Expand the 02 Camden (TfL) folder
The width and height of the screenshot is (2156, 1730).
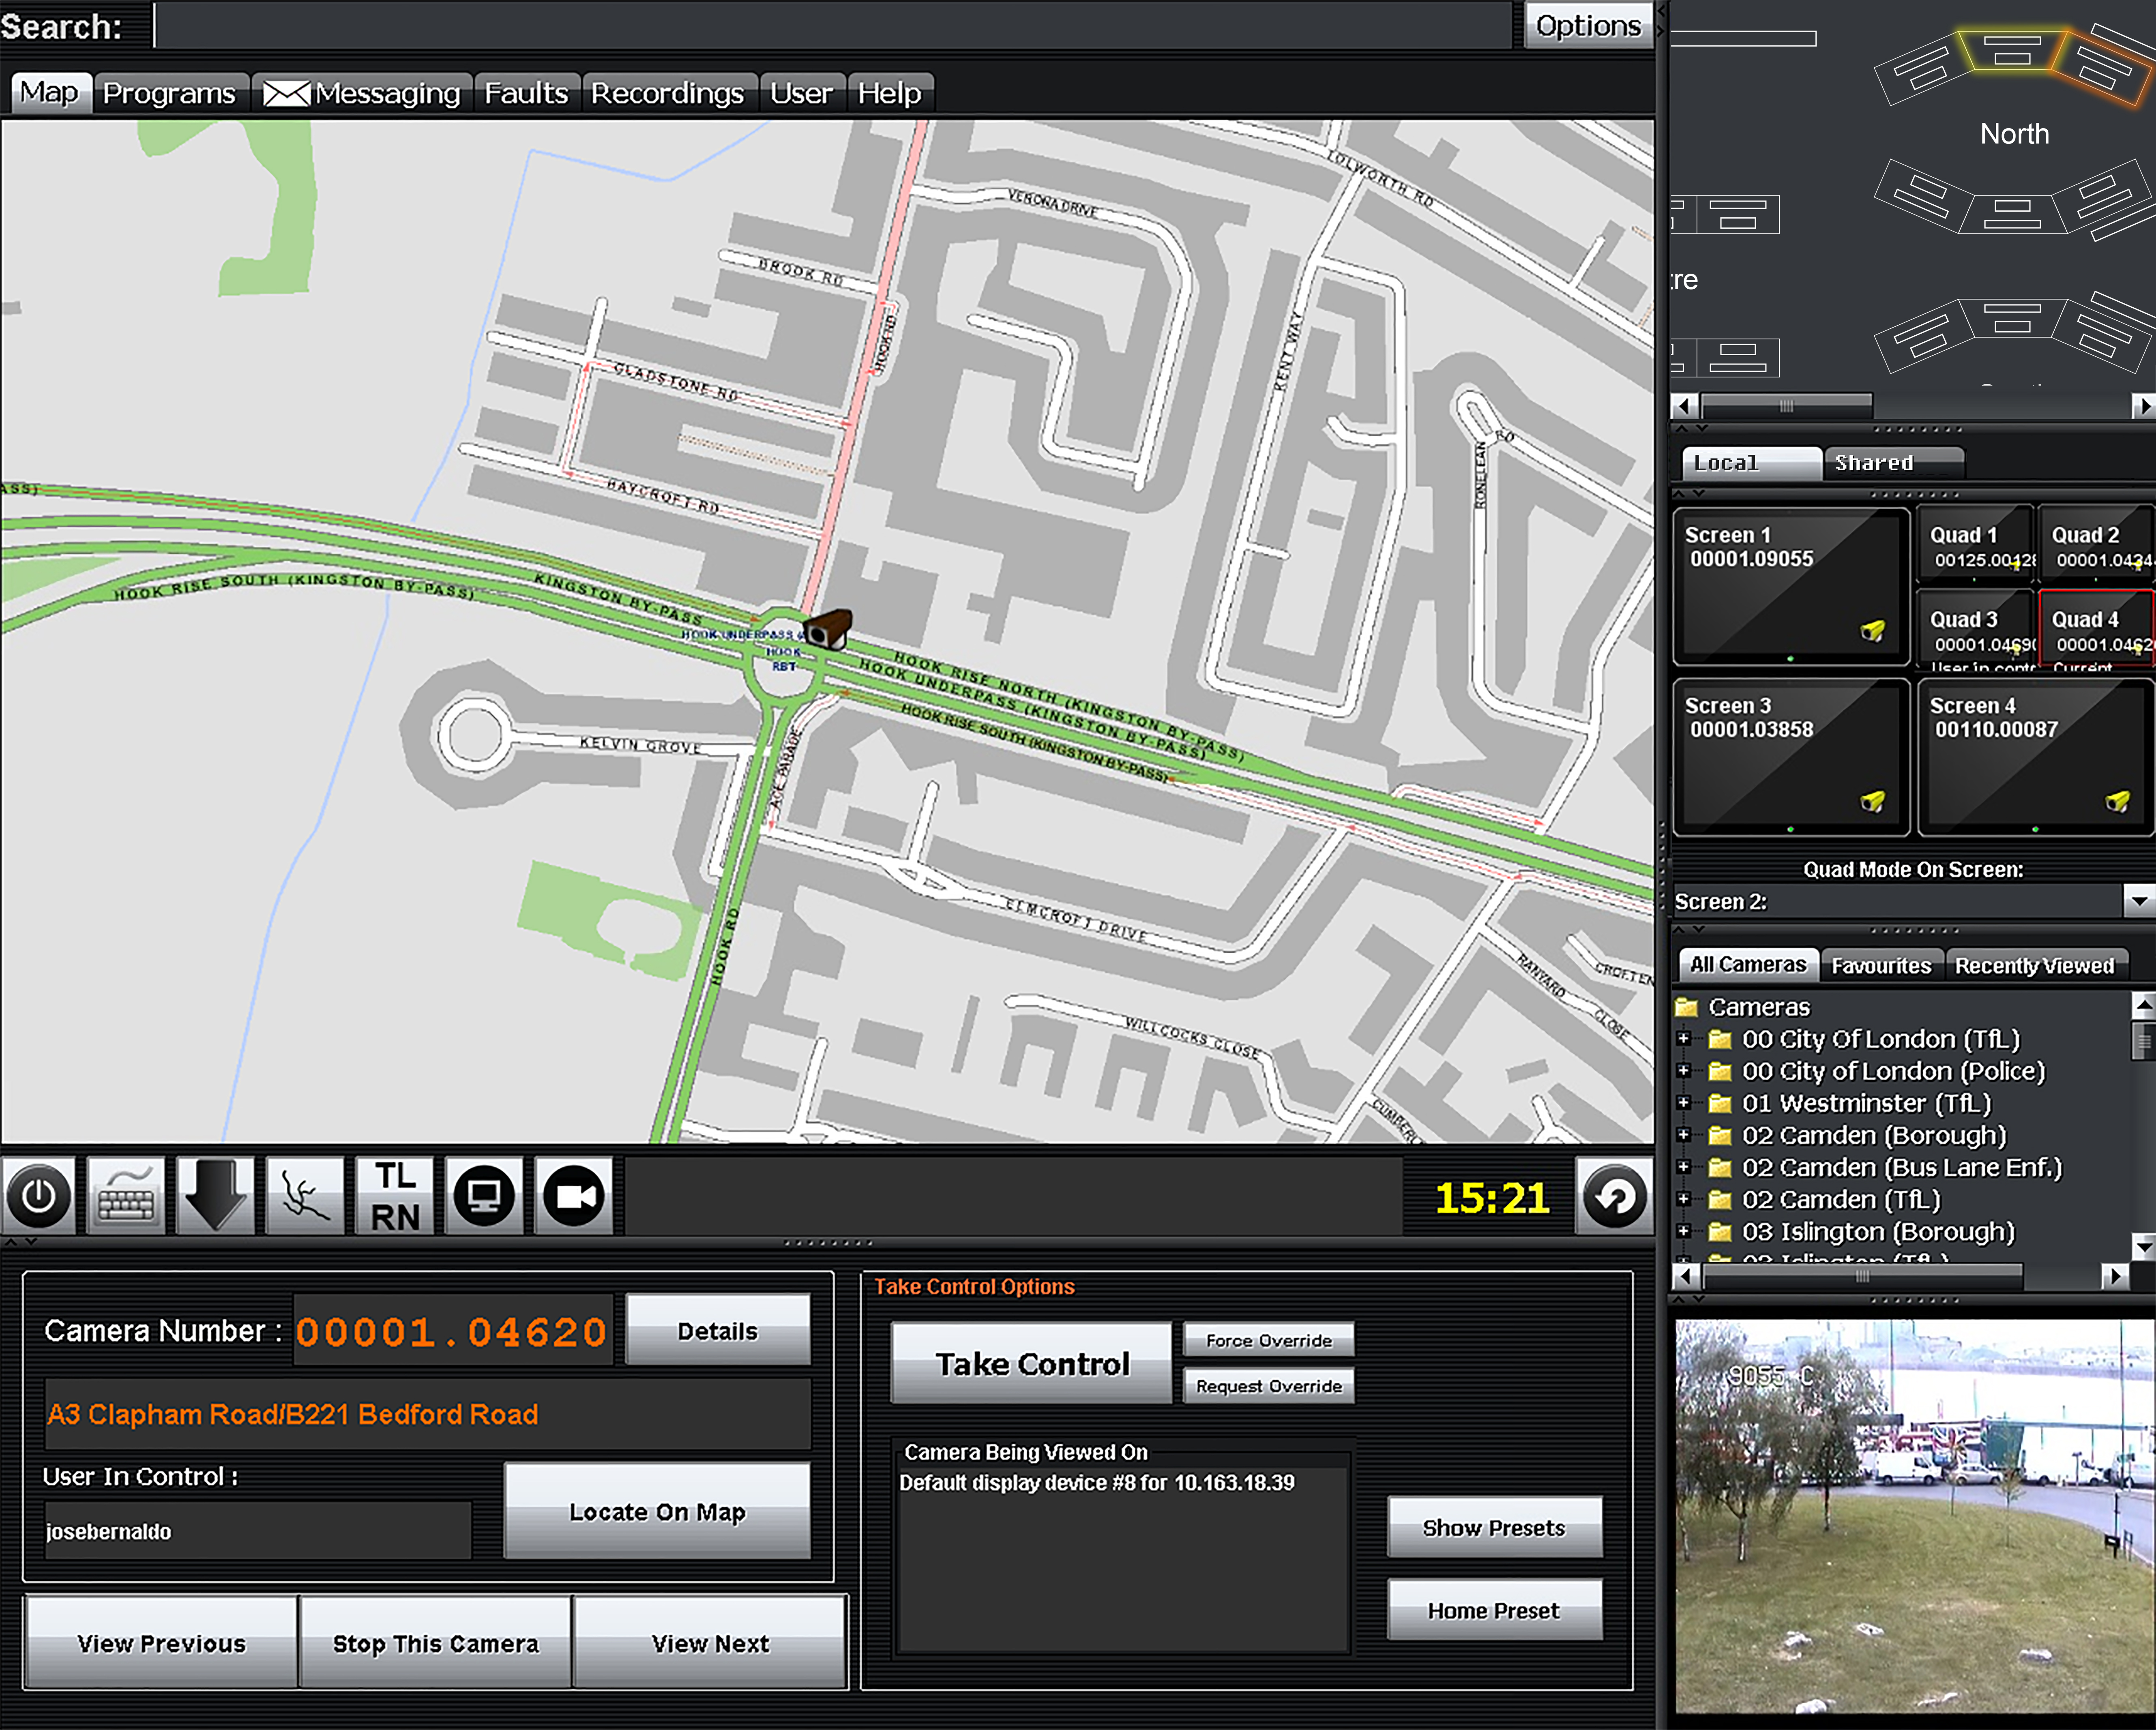point(1684,1199)
